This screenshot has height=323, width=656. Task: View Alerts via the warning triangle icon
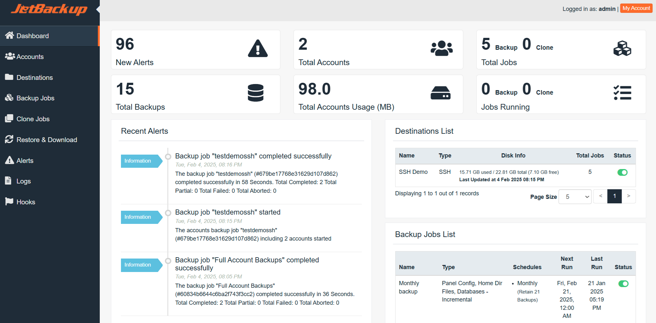[x=9, y=160]
